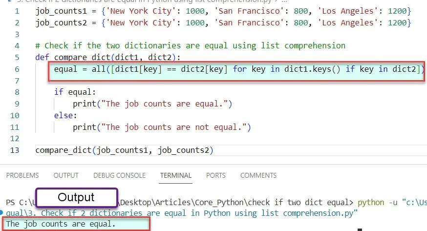Click dict1.keys() on line 6
The image size is (427, 231).
point(312,69)
